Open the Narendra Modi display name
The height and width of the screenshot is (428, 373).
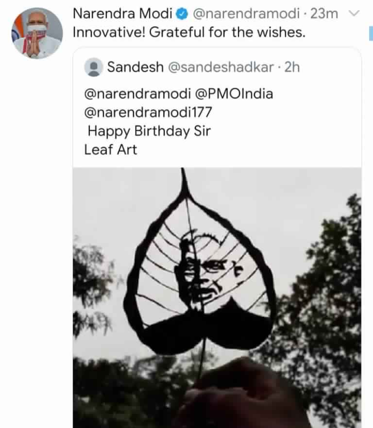pos(122,14)
